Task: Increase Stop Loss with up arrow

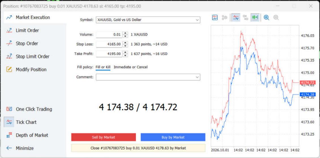Action: click(125, 42)
